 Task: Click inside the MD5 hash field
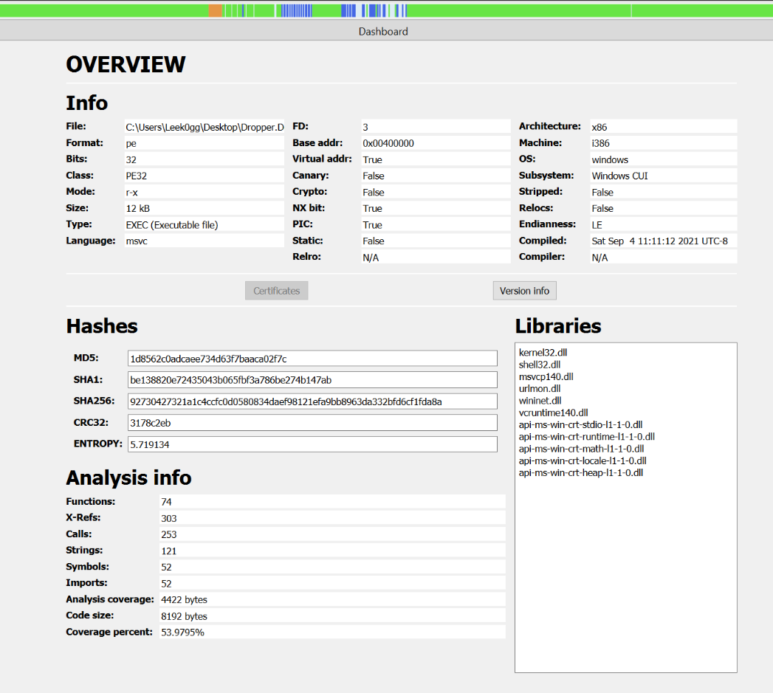(x=312, y=359)
